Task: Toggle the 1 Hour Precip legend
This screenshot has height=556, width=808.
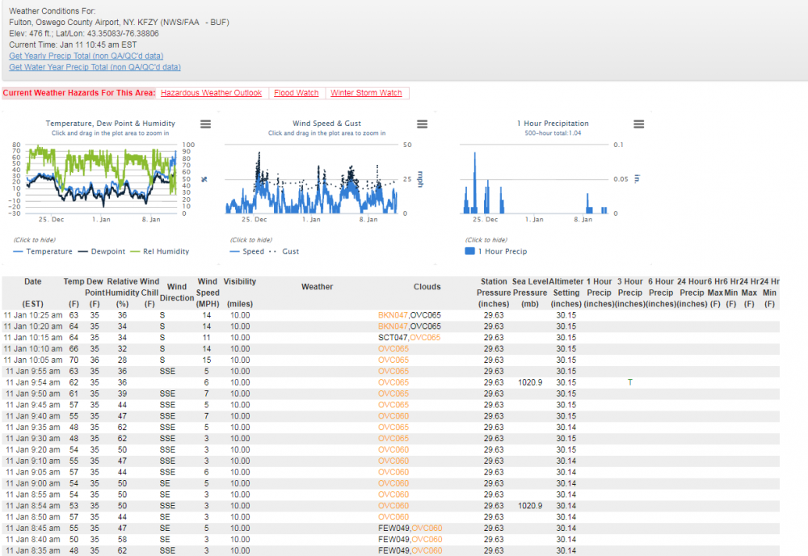Action: pos(496,251)
